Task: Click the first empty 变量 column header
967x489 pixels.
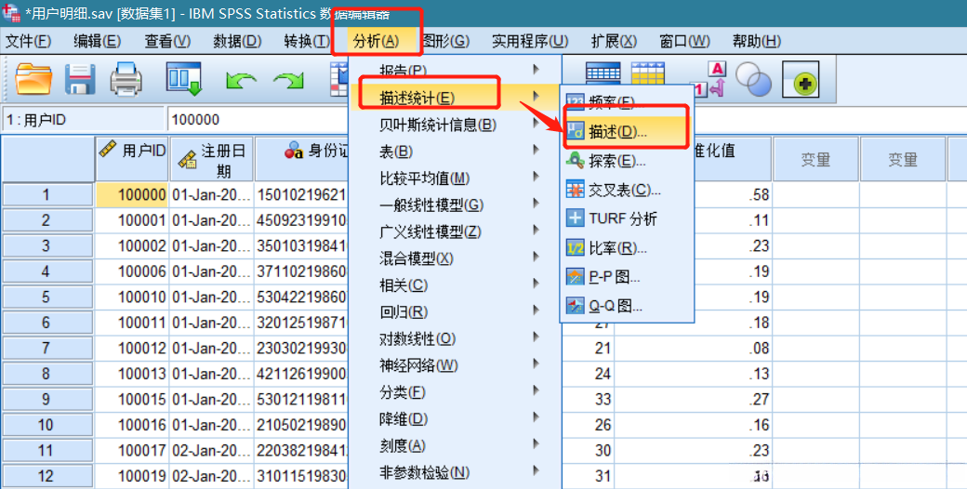Action: click(815, 160)
